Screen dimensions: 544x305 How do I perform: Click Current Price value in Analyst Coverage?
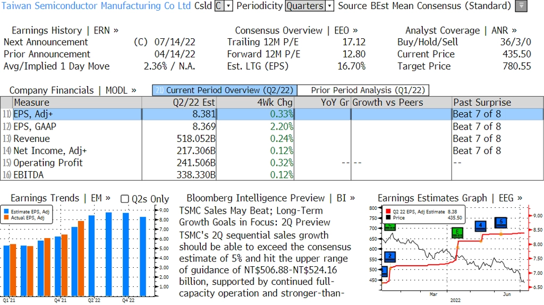[516, 54]
